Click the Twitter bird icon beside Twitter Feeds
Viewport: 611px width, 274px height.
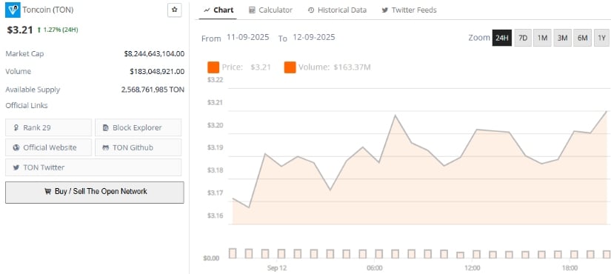pos(385,10)
